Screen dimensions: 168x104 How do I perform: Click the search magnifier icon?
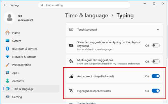pyautogui.click(x=42, y=5)
